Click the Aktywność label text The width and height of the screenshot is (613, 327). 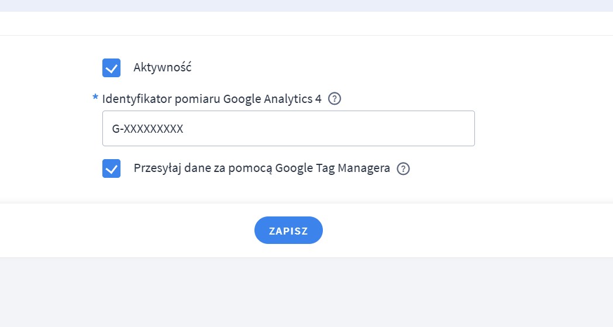[x=162, y=67]
